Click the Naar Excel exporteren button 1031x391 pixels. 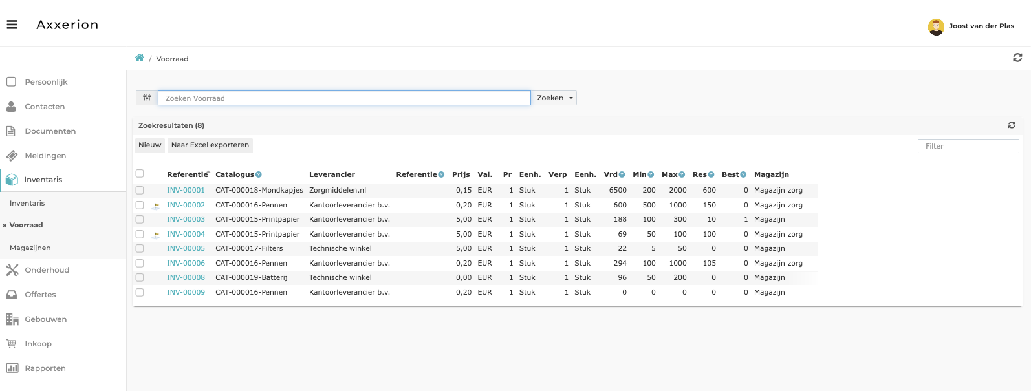(x=210, y=145)
